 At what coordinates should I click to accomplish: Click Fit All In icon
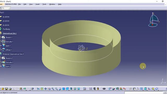point(42,89)
